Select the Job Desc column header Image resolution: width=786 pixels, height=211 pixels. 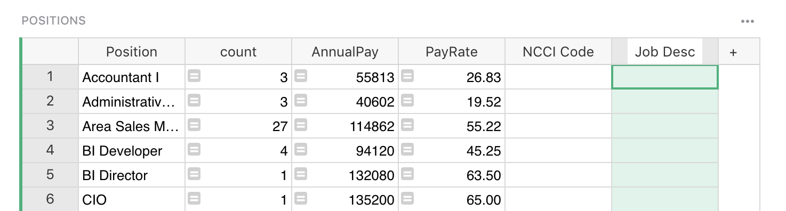pyautogui.click(x=665, y=52)
